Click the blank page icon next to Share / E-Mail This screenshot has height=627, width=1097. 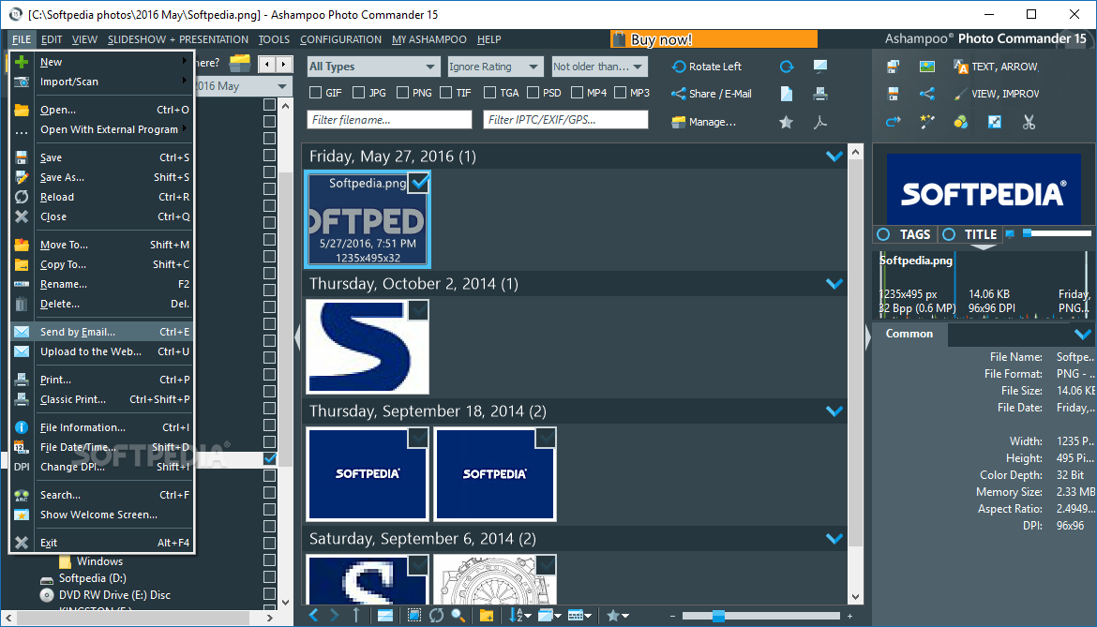tap(787, 94)
